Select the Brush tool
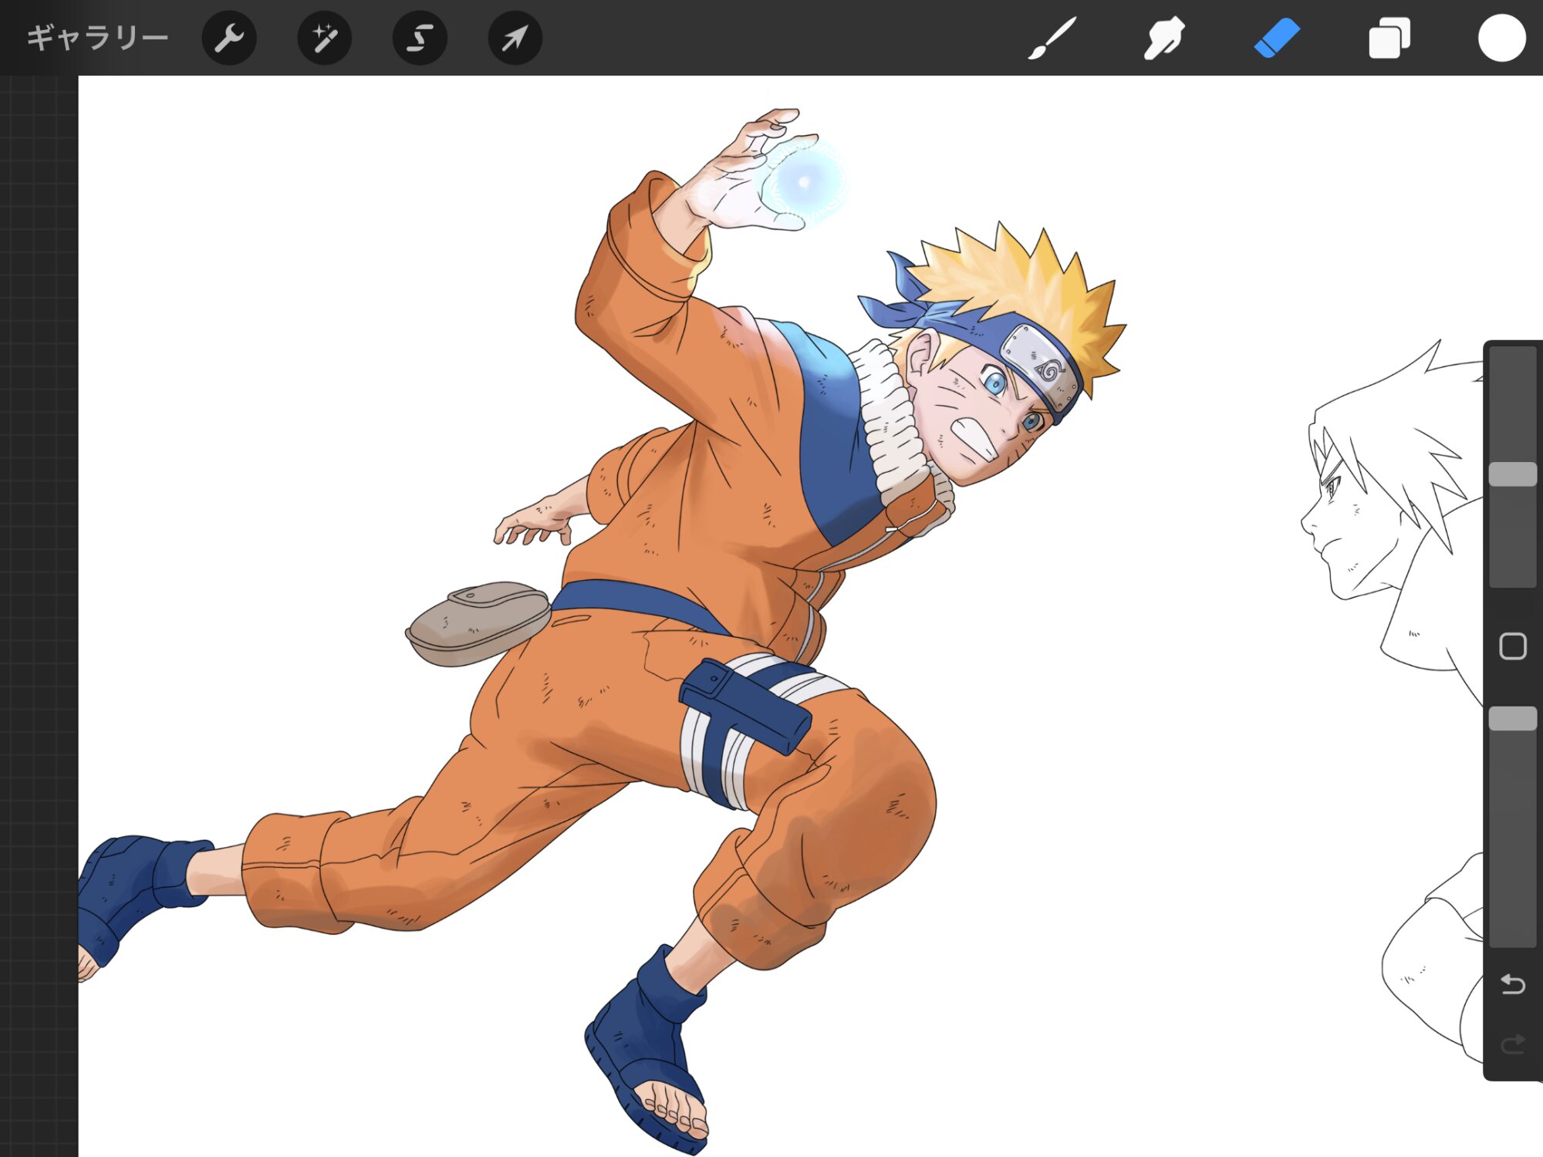The image size is (1543, 1157). tap(1052, 38)
